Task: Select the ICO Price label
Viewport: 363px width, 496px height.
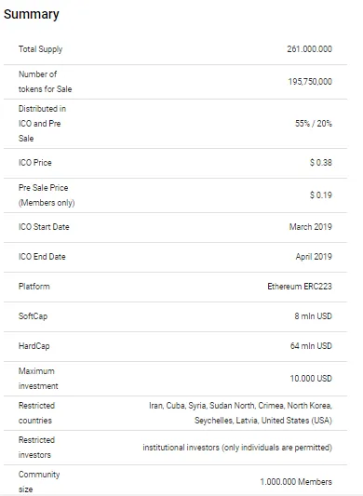Action: [x=34, y=163]
